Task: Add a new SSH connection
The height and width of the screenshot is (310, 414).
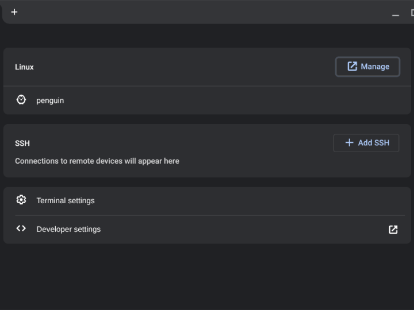Action: click(x=366, y=143)
